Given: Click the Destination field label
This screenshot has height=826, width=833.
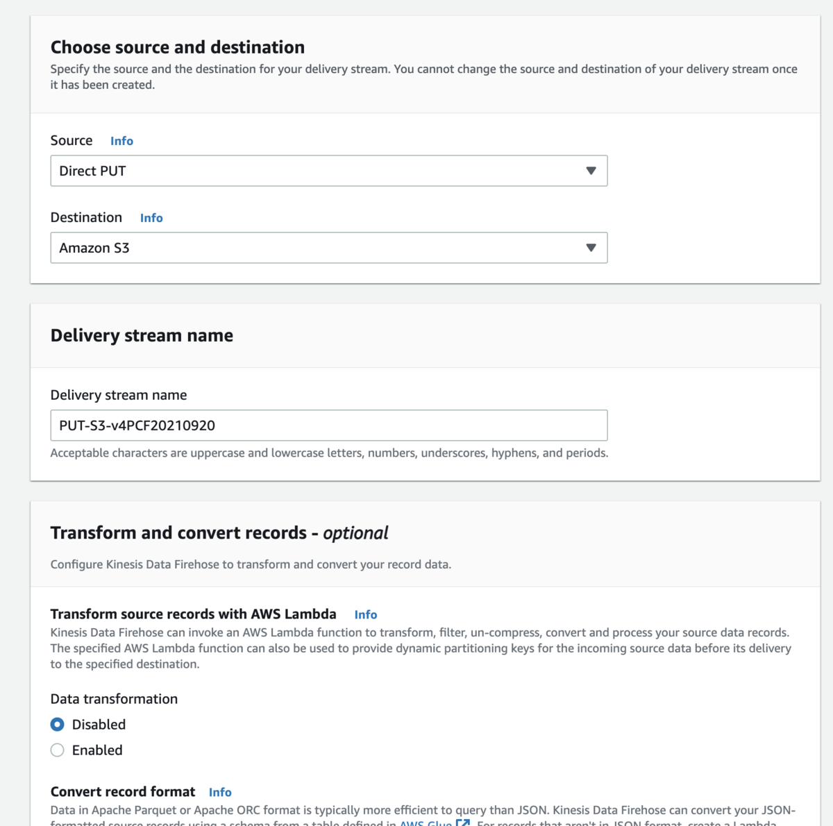Looking at the screenshot, I should coord(86,217).
